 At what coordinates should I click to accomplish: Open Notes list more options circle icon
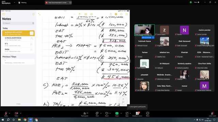33,14
